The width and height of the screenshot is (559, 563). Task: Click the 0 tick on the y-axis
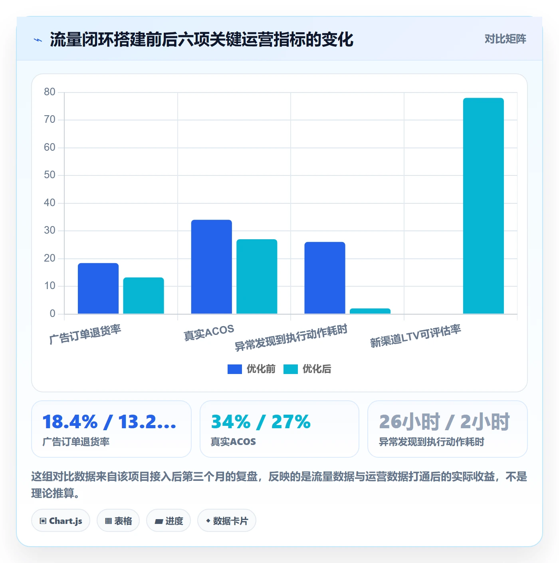[52, 314]
